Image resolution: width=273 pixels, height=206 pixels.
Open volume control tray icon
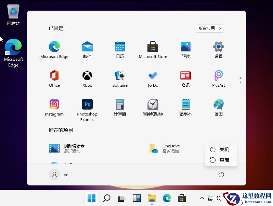tap(218, 198)
